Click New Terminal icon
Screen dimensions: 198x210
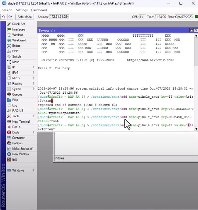coord(9,121)
